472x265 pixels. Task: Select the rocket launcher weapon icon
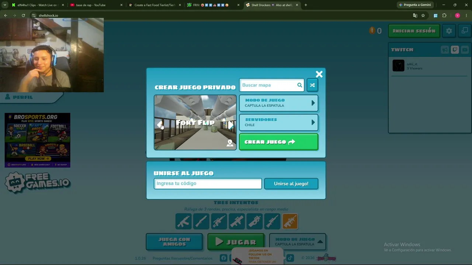(x=237, y=221)
